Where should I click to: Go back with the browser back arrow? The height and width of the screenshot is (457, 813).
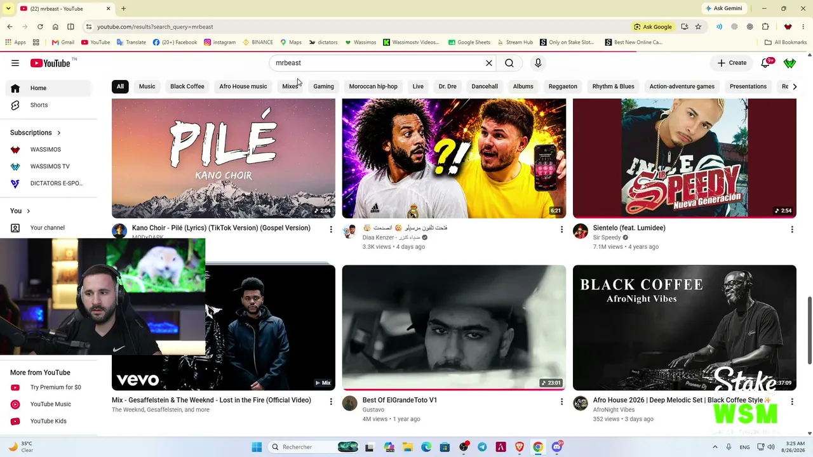[x=10, y=27]
